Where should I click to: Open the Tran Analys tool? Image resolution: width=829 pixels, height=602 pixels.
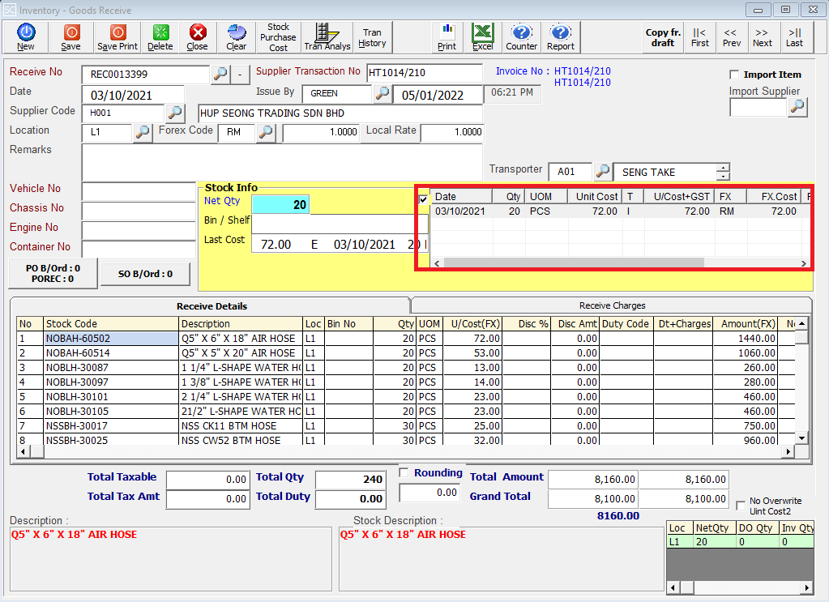tap(327, 37)
